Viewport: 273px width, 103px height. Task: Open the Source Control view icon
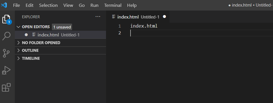pos(6,53)
